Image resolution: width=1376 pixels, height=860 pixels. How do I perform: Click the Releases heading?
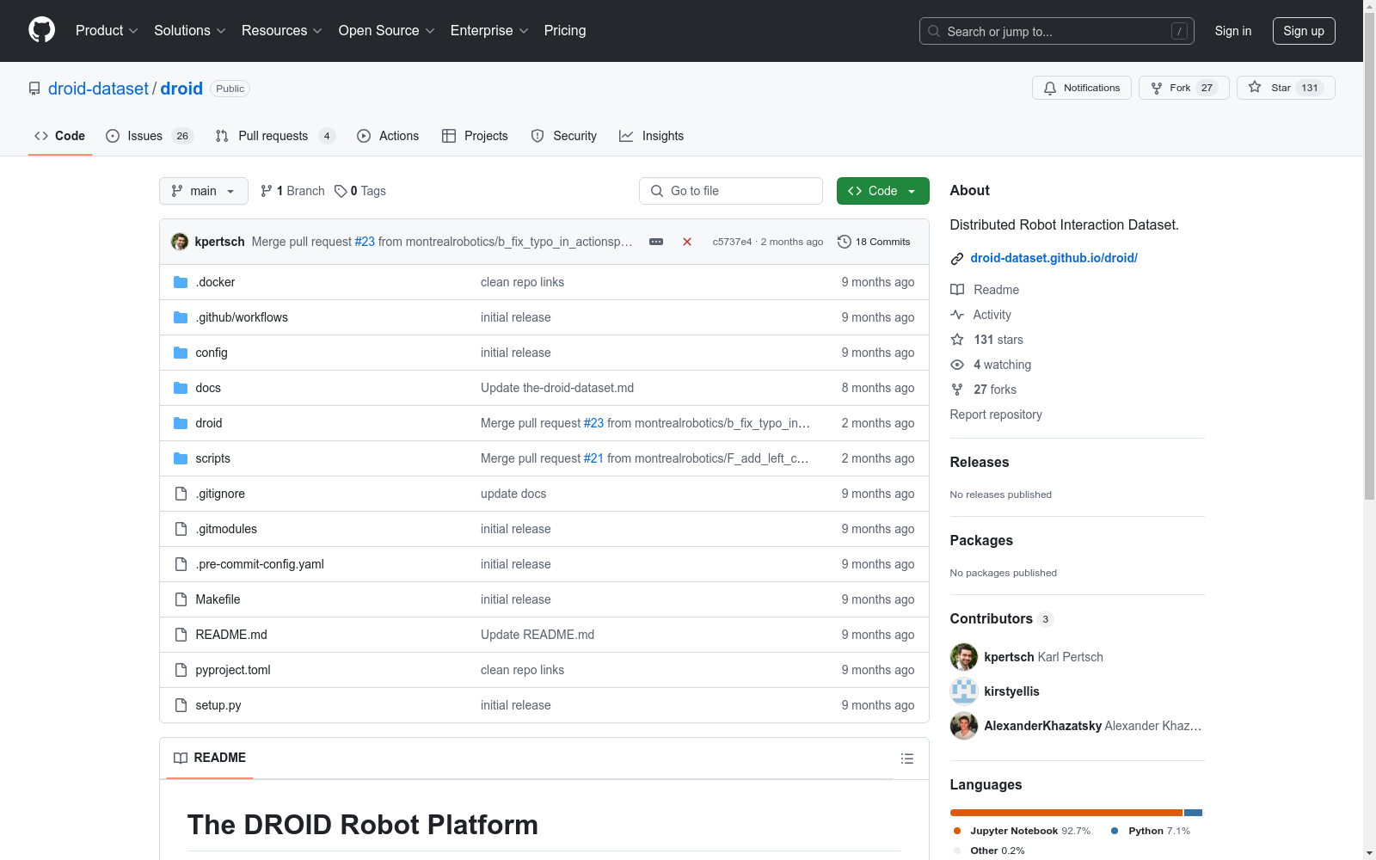(x=980, y=462)
